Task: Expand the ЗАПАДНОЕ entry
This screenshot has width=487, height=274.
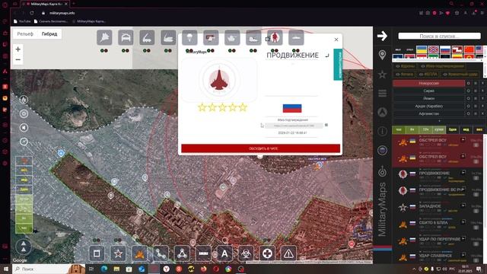Action: pyautogui.click(x=463, y=205)
